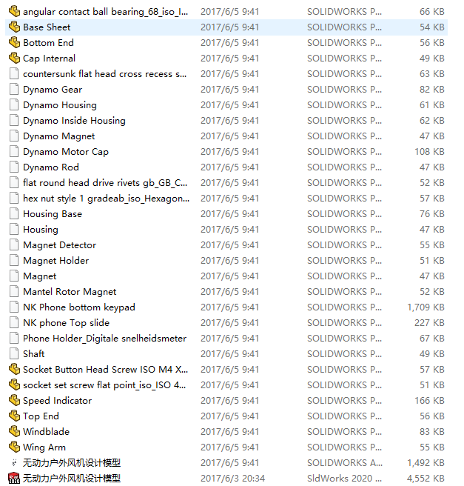Click the Wing Arm part icon
The width and height of the screenshot is (464, 486).
point(14,447)
